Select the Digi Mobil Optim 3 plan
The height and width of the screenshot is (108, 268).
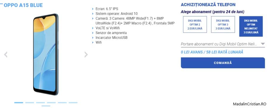223,24
